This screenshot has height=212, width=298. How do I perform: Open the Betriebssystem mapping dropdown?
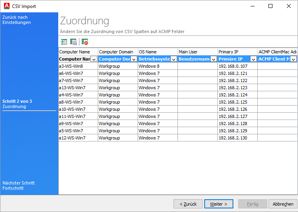click(174, 59)
